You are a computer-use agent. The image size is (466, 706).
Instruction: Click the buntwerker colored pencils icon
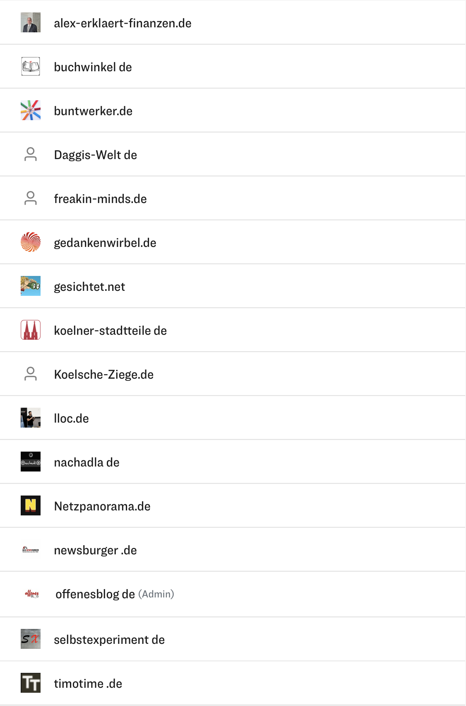click(31, 110)
